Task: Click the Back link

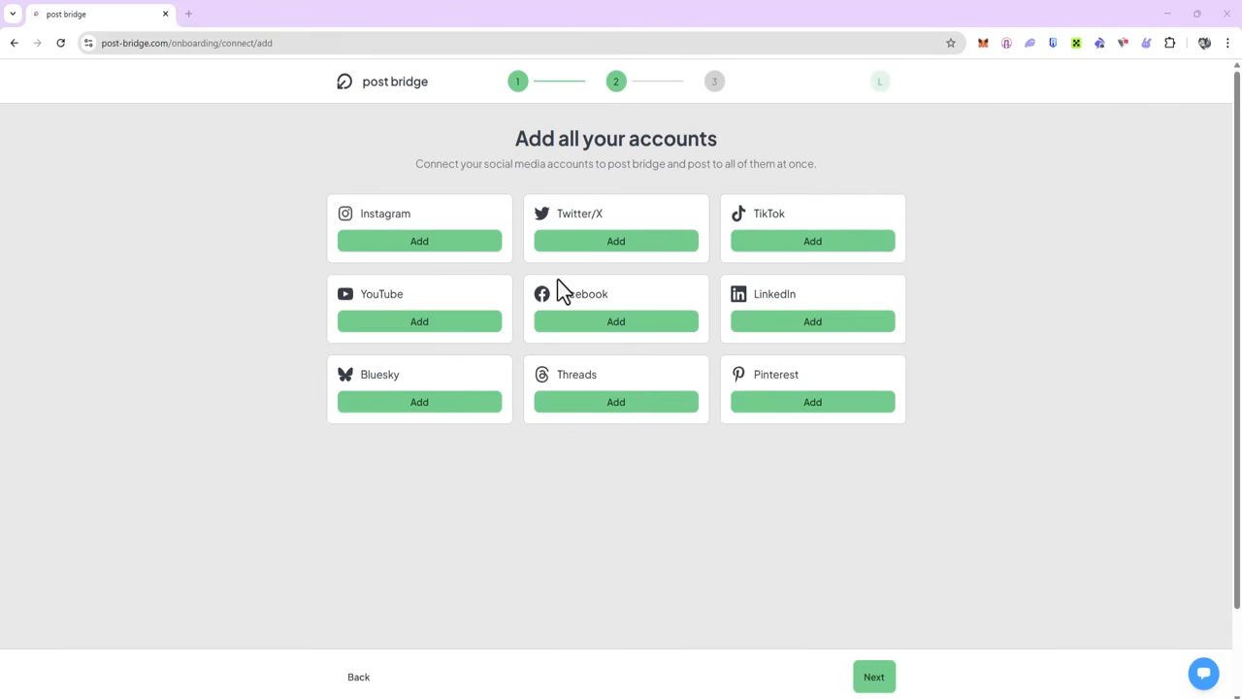Action: [x=358, y=677]
